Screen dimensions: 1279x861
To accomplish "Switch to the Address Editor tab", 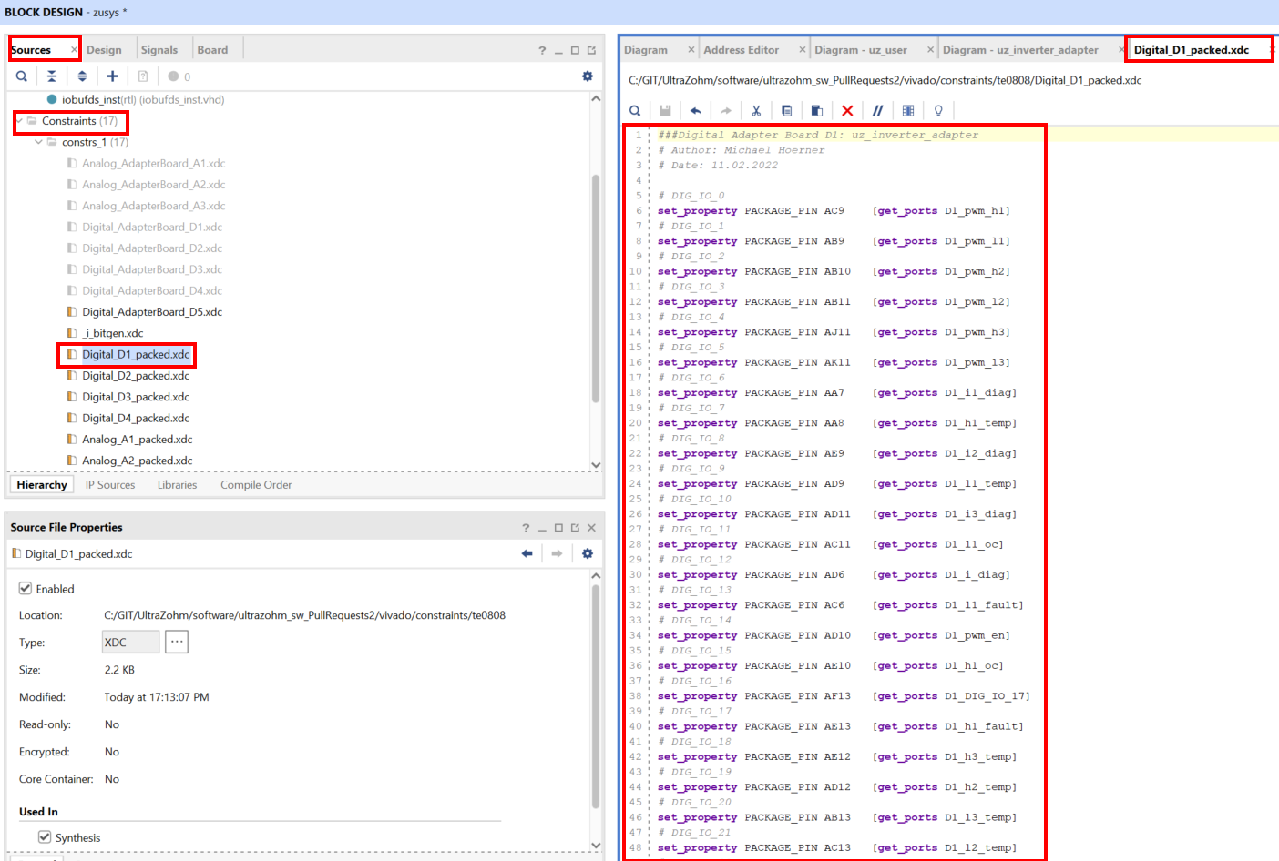I will 741,50.
